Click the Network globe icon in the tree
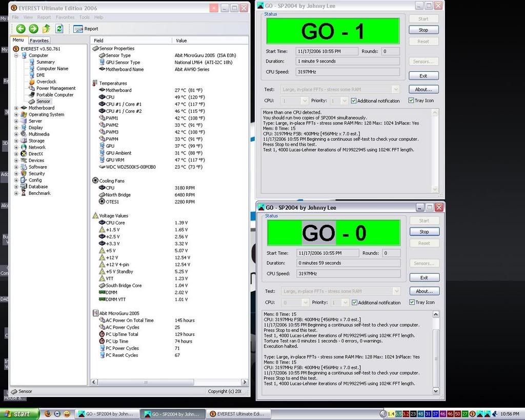Screen dimensions: 525x420 (24, 147)
